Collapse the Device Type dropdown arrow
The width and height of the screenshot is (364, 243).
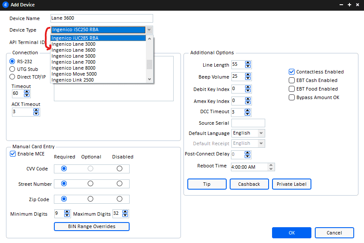149,30
